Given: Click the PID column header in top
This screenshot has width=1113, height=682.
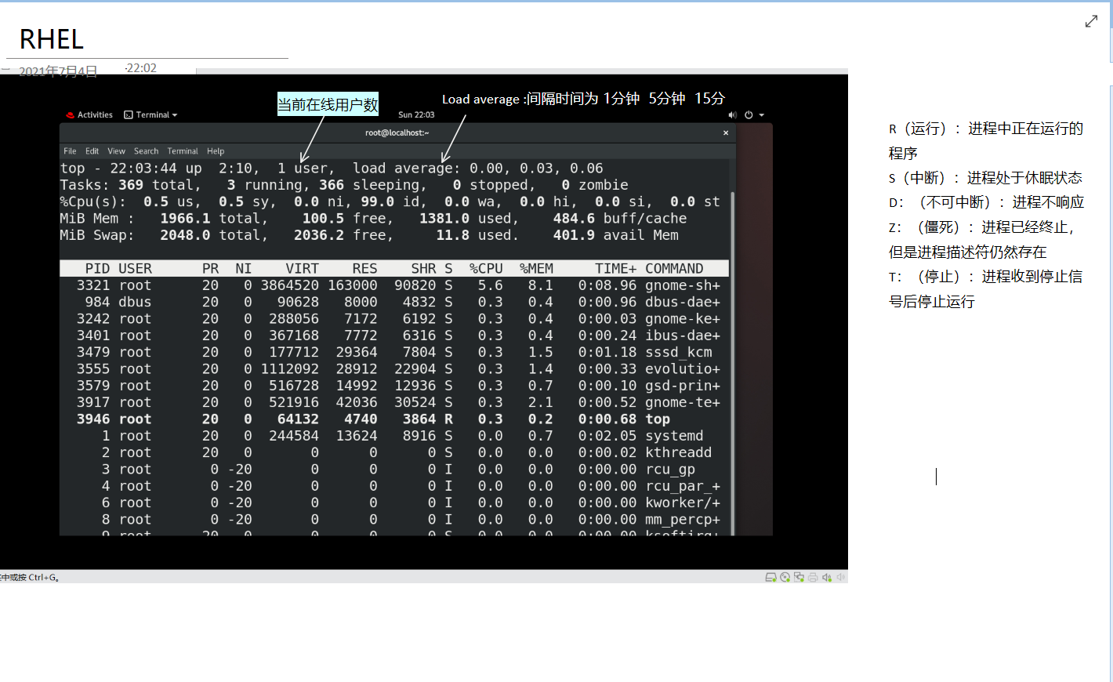Looking at the screenshot, I should click(97, 269).
